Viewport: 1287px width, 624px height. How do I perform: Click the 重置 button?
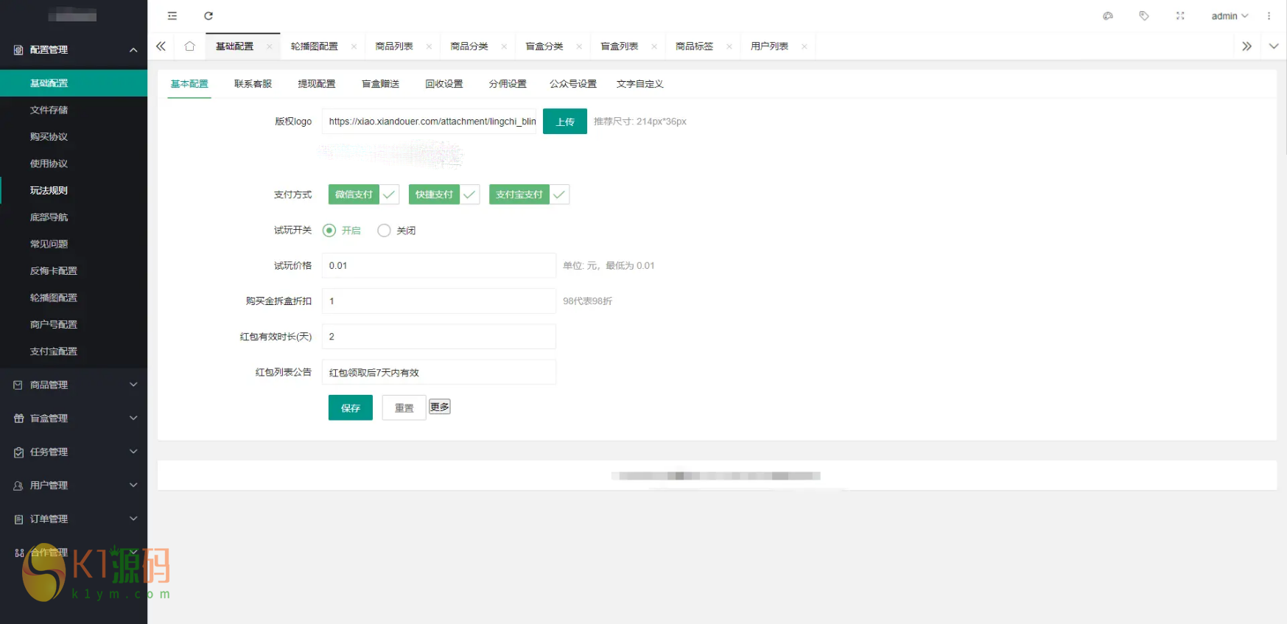[404, 407]
